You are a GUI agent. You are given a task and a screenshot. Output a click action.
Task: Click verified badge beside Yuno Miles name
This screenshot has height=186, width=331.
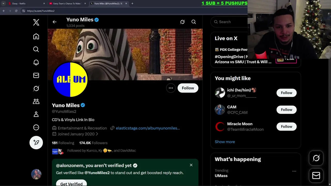tap(83, 105)
